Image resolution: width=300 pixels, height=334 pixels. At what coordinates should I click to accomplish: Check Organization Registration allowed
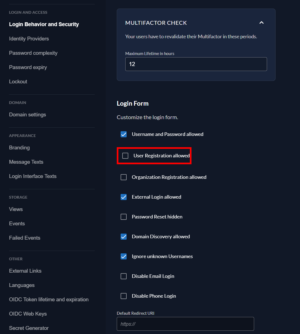(124, 177)
